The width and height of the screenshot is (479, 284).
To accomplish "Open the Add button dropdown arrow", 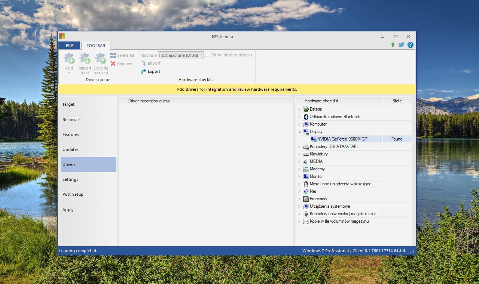I will [x=69, y=72].
